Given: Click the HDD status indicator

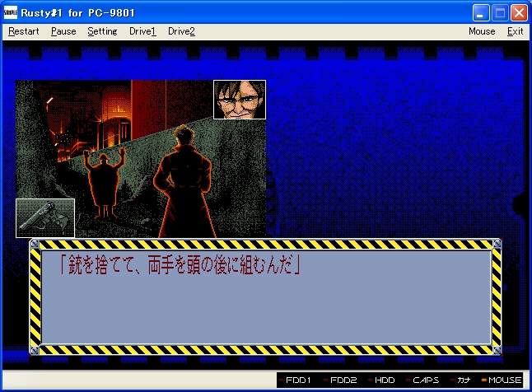Looking at the screenshot, I should tap(381, 380).
